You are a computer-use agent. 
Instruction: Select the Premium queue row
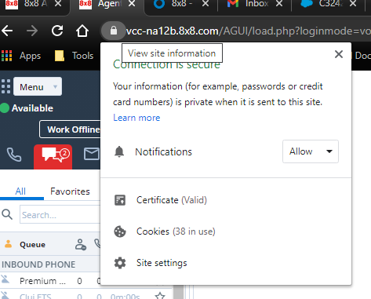point(50,281)
